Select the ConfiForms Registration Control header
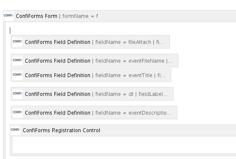236x159 pixels. pyautogui.click(x=61, y=130)
